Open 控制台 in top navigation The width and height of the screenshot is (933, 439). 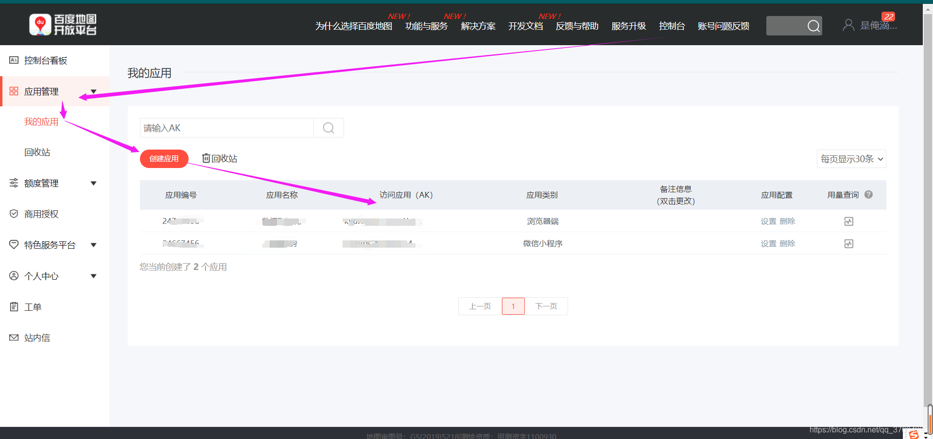[x=672, y=26]
